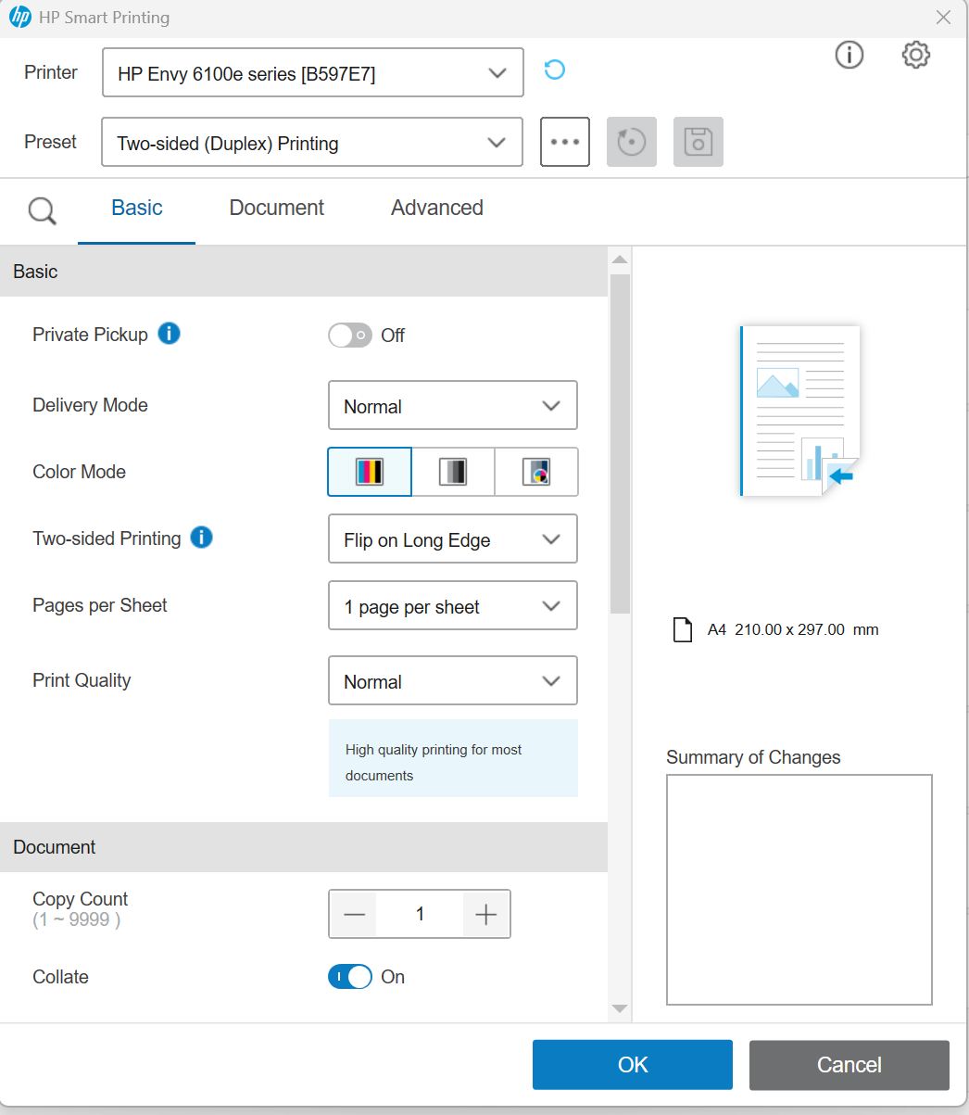Click the save preset floppy disk icon

(698, 142)
